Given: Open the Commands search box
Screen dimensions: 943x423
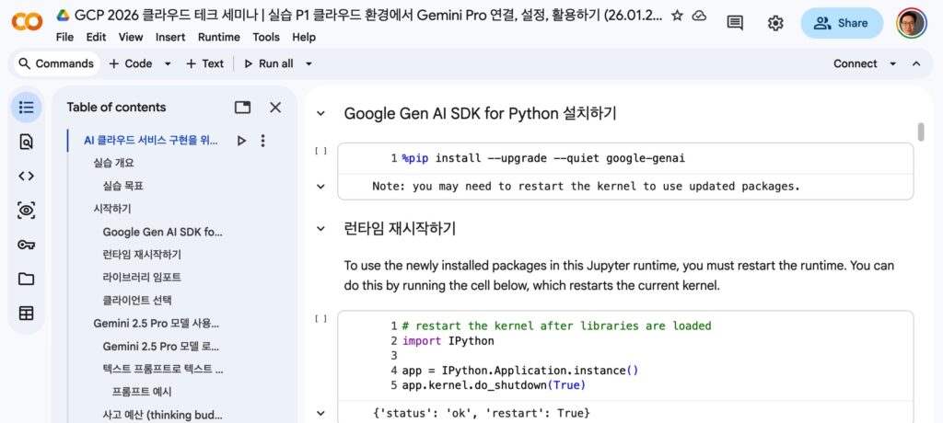Looking at the screenshot, I should pyautogui.click(x=56, y=63).
